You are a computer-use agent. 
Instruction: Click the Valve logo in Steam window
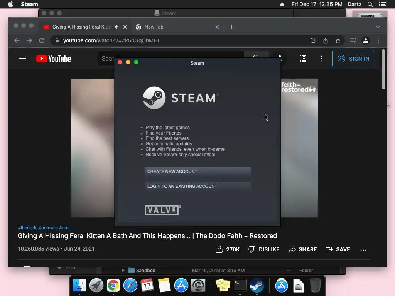[163, 210]
